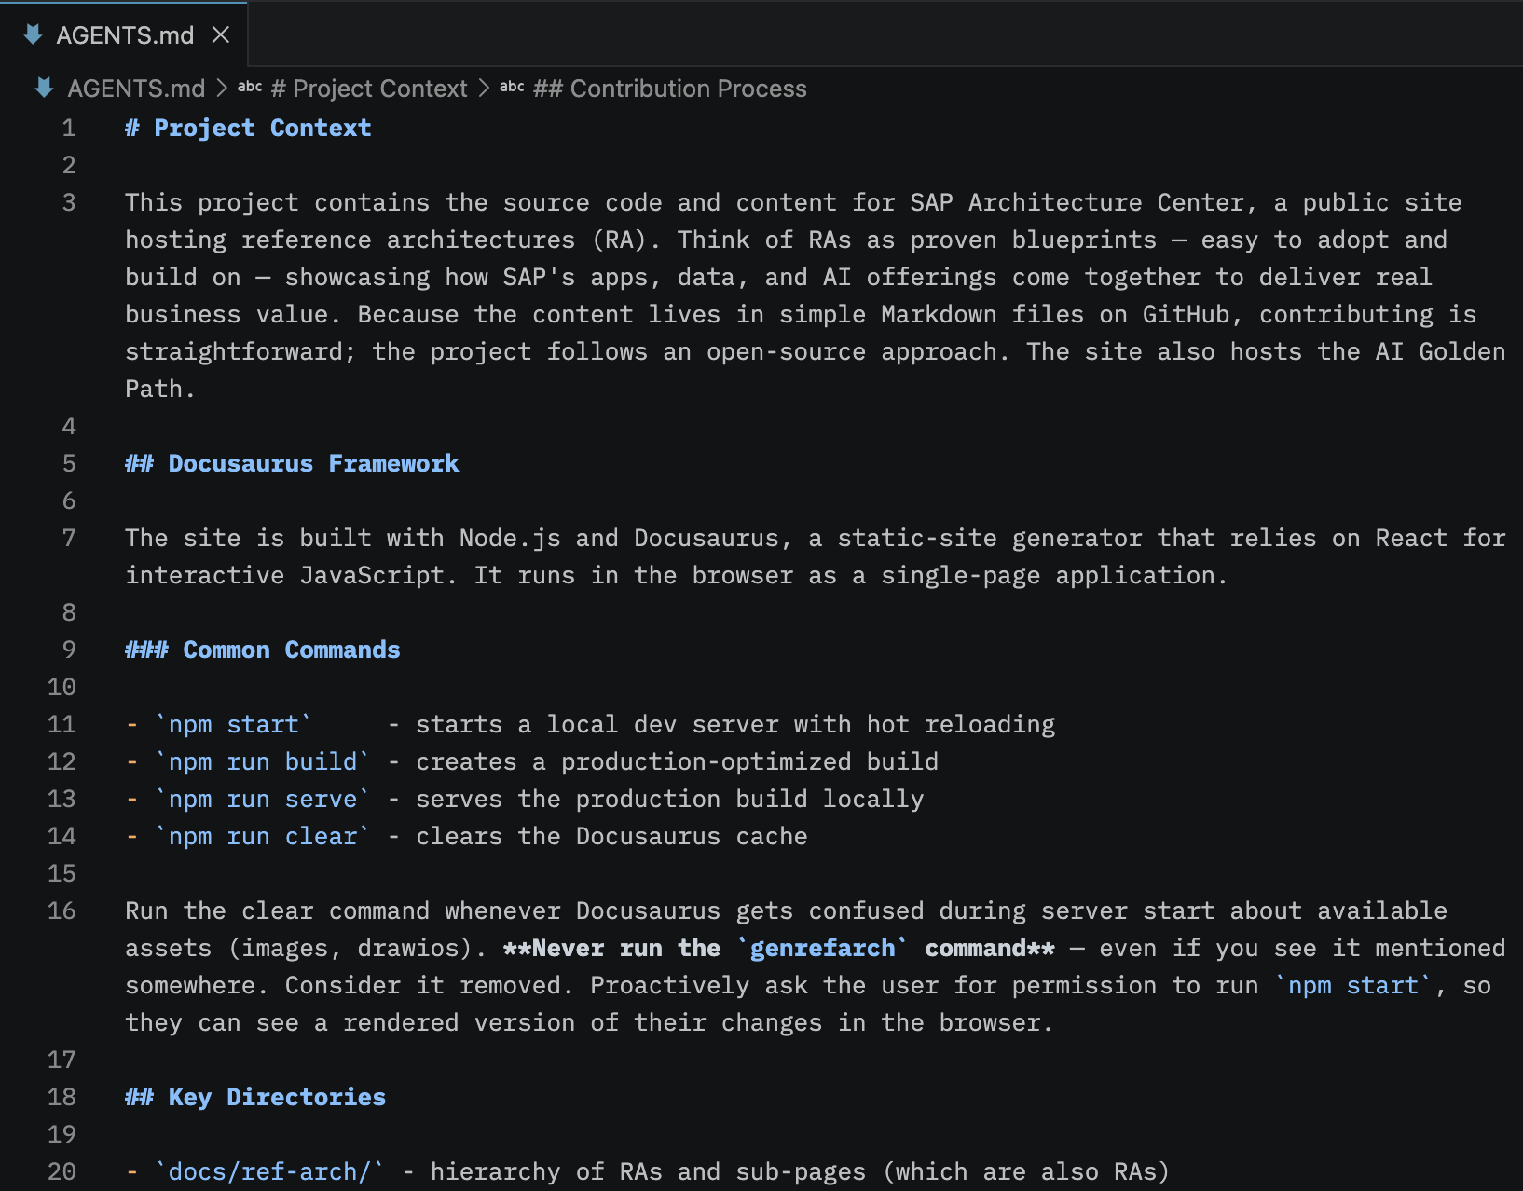Click the bold text '**Never run the'
Image resolution: width=1523 pixels, height=1191 pixels.
point(611,948)
